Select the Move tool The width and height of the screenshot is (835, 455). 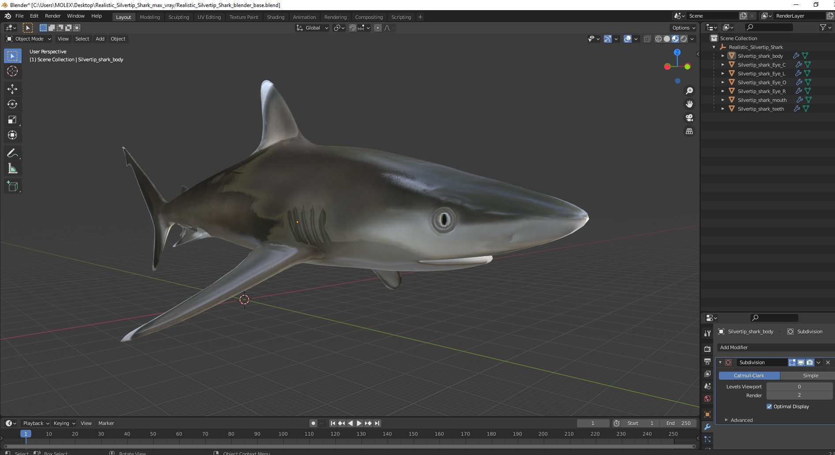[12, 89]
